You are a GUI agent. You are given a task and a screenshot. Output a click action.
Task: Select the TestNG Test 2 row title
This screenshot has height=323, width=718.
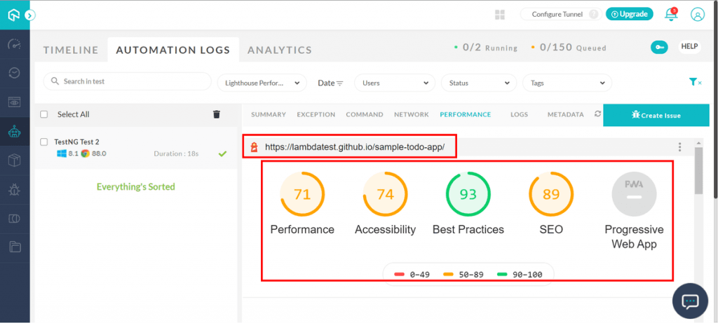(77, 142)
